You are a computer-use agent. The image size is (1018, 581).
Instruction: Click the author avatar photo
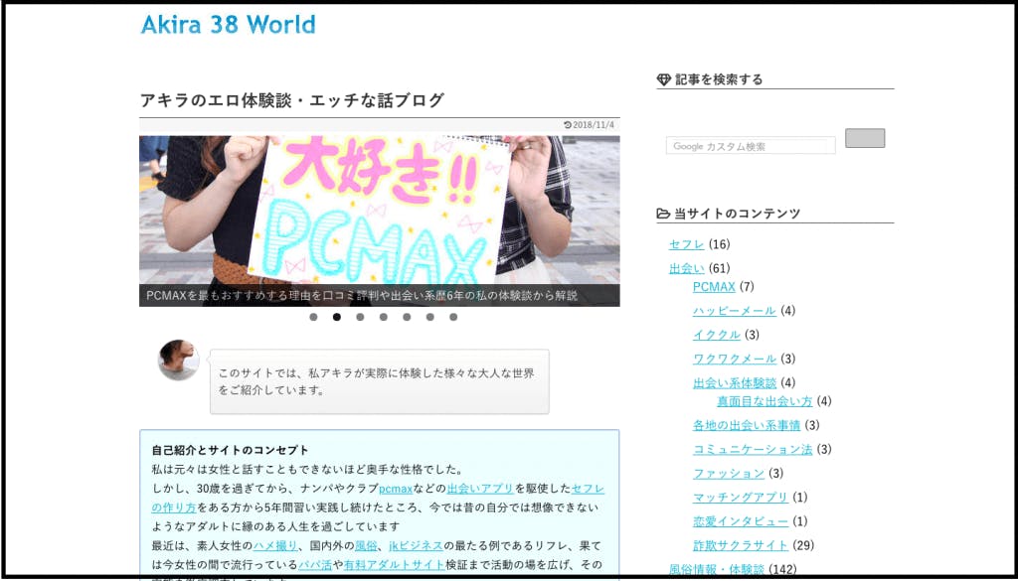(179, 361)
